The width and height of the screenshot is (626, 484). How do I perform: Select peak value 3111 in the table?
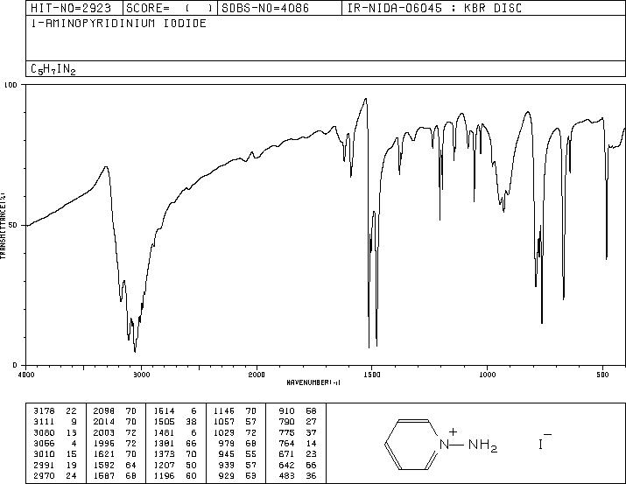44,422
